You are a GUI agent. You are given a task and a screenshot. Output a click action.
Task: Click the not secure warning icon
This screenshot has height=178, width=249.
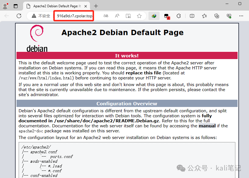34,16
